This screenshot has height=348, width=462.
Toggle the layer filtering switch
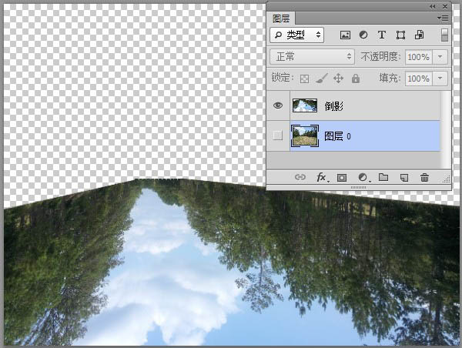coord(444,35)
